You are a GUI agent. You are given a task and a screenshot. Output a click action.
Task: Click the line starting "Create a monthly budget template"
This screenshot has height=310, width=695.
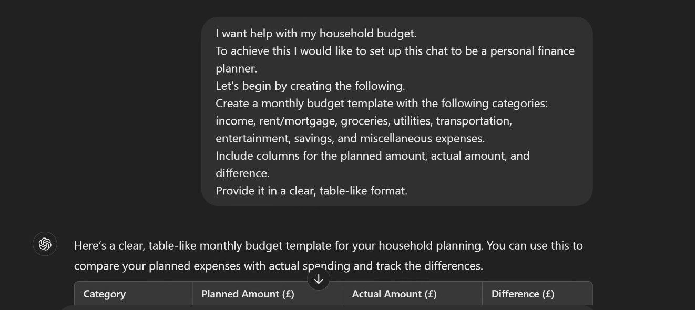pyautogui.click(x=382, y=104)
